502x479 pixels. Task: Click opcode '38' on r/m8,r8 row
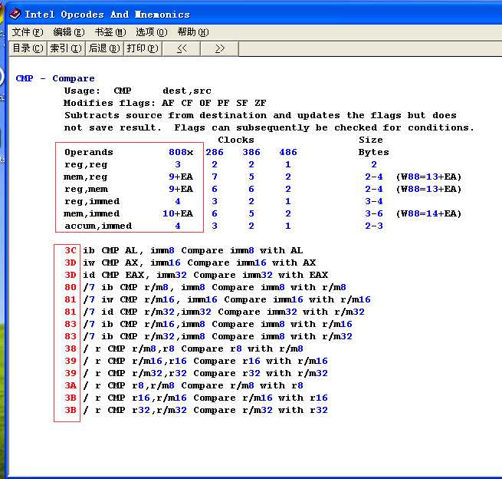71,349
